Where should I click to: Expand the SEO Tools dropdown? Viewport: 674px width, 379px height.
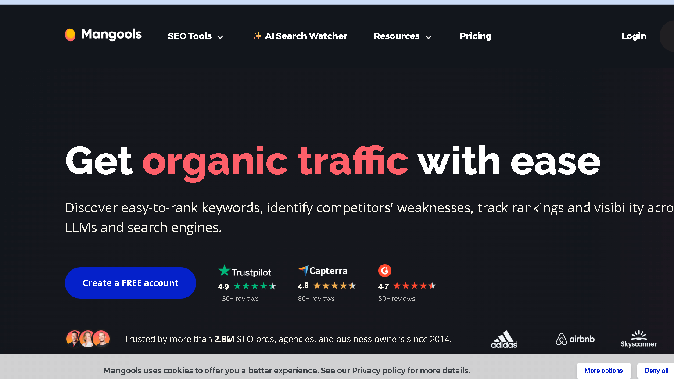click(190, 36)
